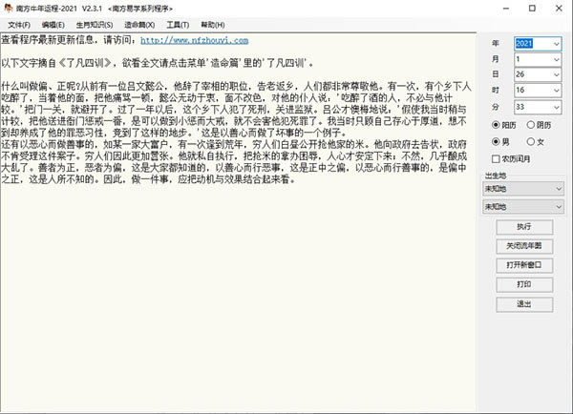Expand the 日 day dropdown
573x414 pixels.
(556, 74)
